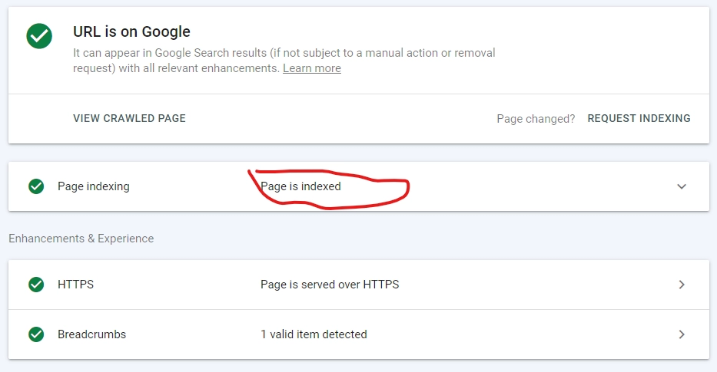Click the Enhancements & Experience section heading

[81, 239]
